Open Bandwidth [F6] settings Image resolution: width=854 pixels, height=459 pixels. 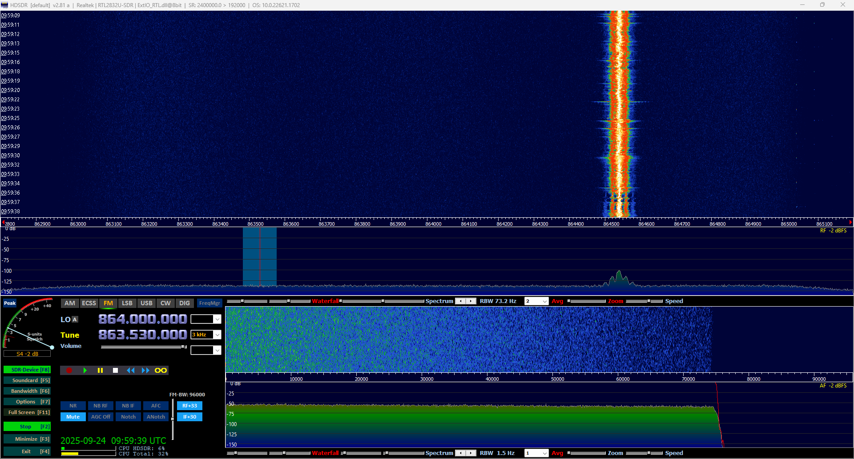click(x=27, y=391)
